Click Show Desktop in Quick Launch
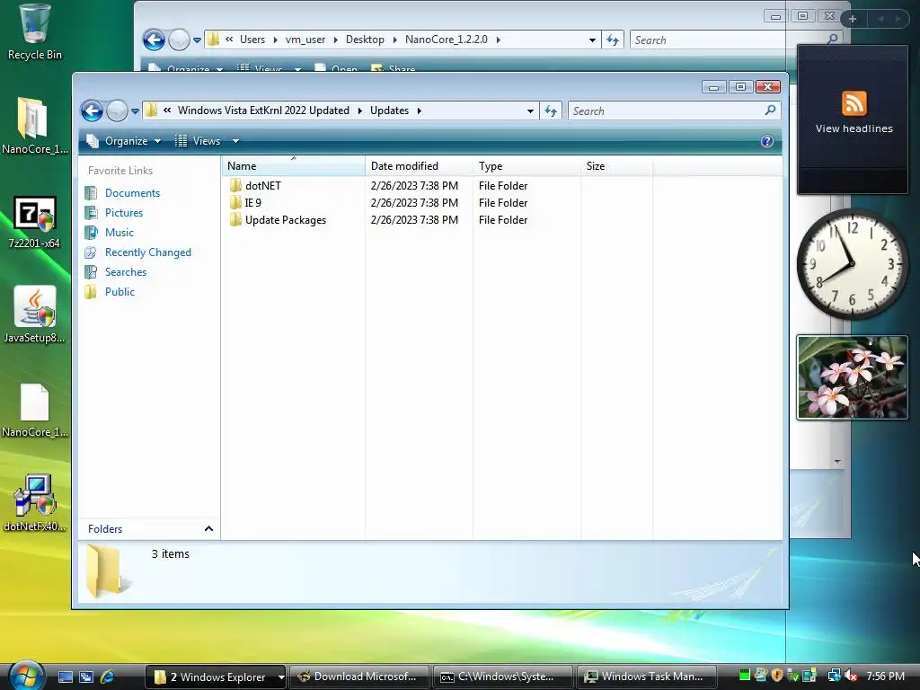 [x=65, y=677]
